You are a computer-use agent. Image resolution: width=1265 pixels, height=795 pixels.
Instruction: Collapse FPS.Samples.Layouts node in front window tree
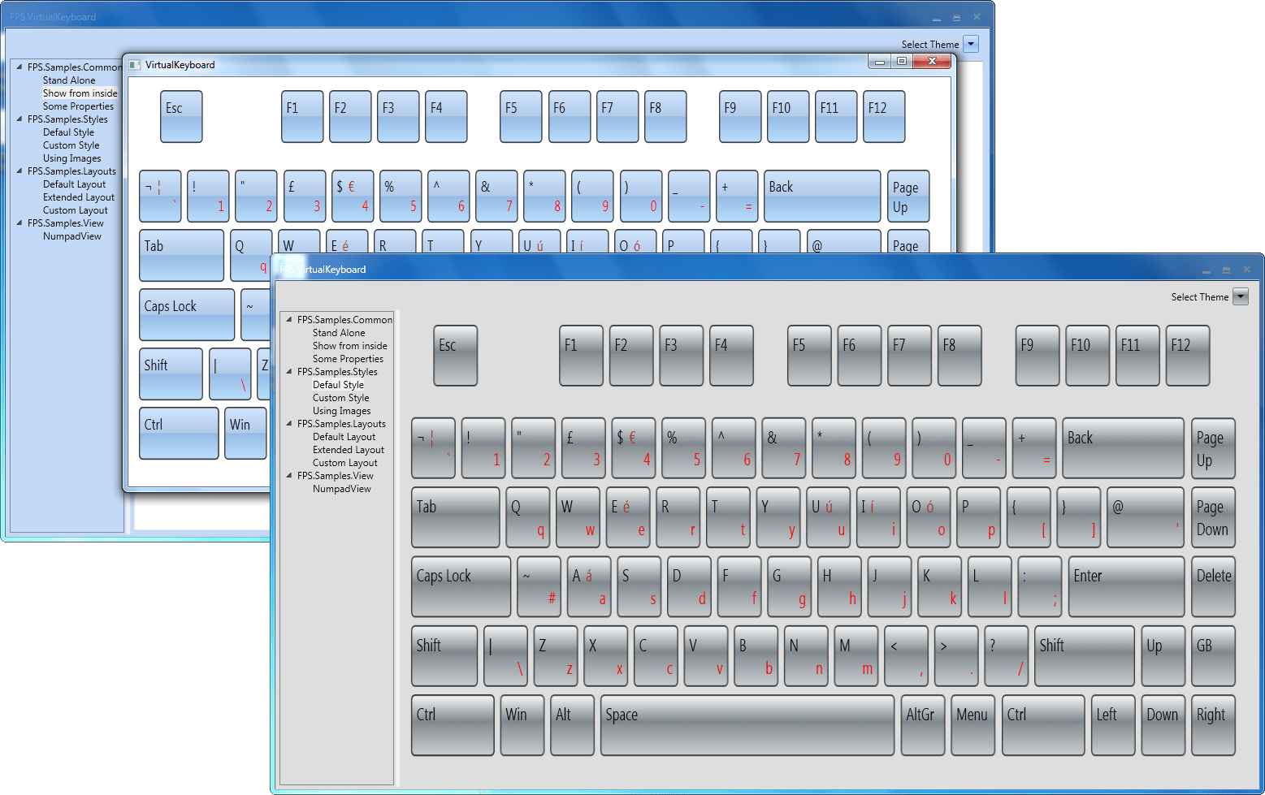[x=289, y=423]
